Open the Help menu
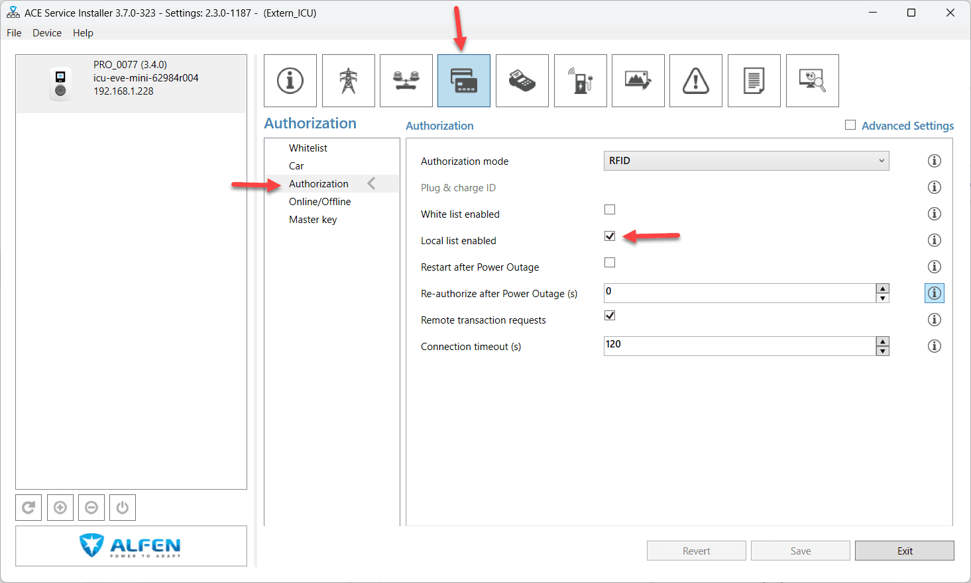Viewport: 971px width, 583px height. click(83, 33)
